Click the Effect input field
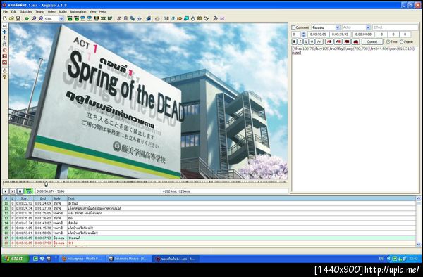The image size is (423, 277). 396,27
